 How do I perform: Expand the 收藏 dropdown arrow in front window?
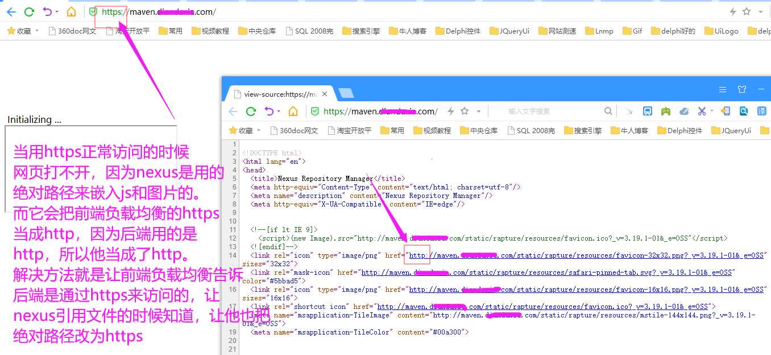tap(259, 130)
